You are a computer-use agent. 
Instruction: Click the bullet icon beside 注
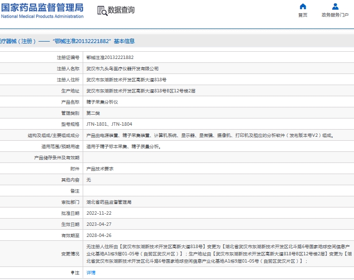[72, 273]
